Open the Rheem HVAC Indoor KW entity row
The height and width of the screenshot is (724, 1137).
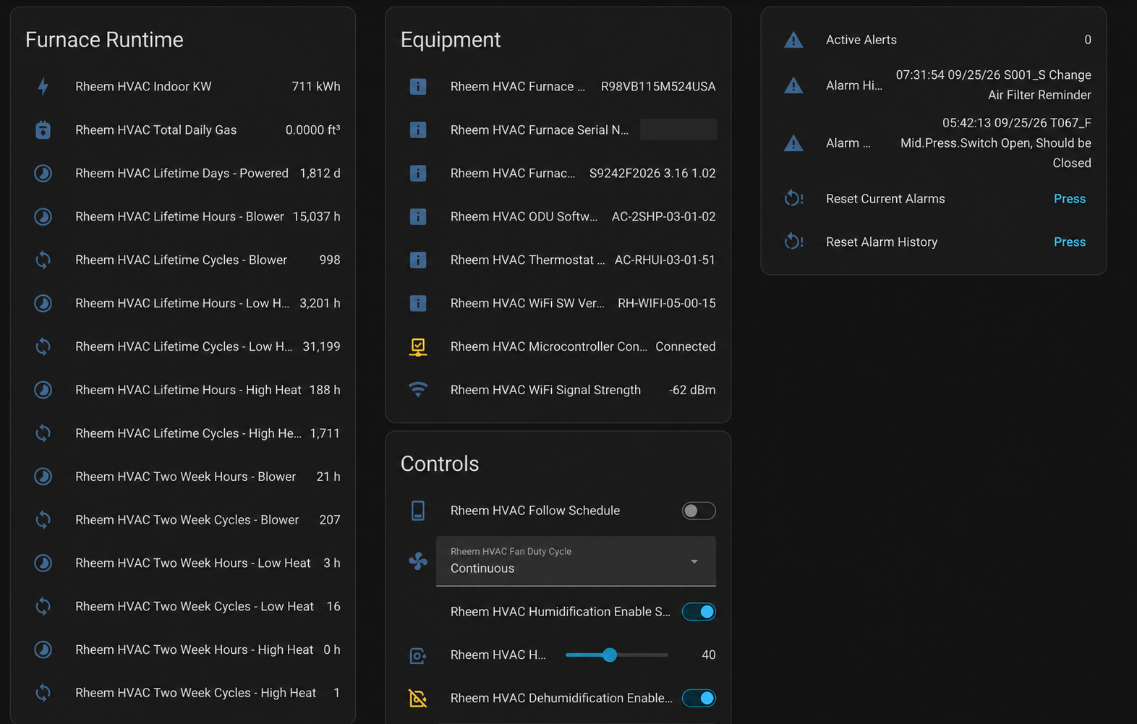[x=187, y=87]
